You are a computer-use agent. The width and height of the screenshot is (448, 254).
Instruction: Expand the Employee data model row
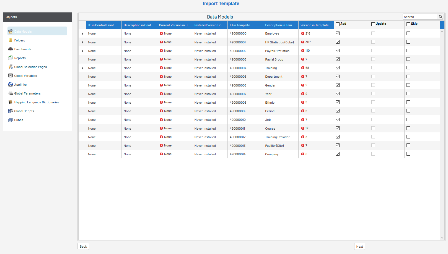pos(83,34)
